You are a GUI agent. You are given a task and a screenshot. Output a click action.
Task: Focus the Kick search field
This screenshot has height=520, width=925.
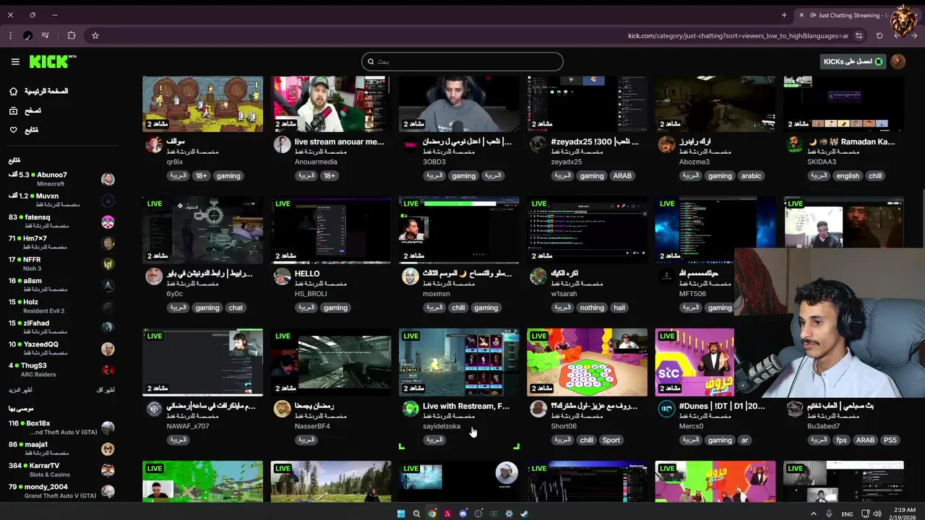point(462,61)
